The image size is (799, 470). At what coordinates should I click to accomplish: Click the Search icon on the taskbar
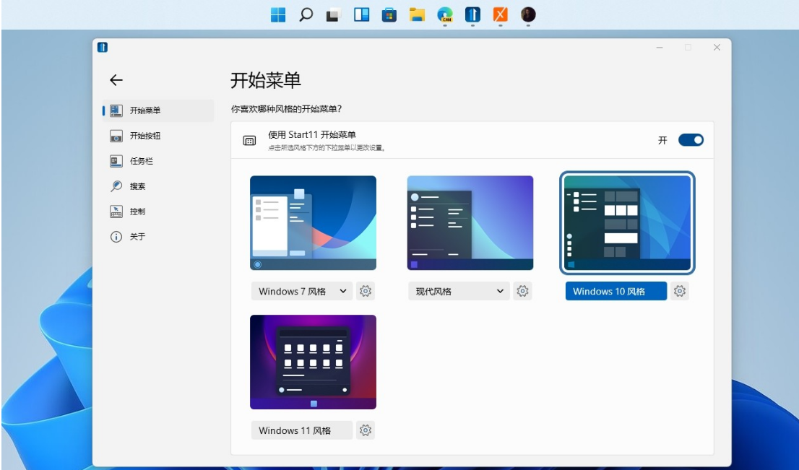click(307, 12)
